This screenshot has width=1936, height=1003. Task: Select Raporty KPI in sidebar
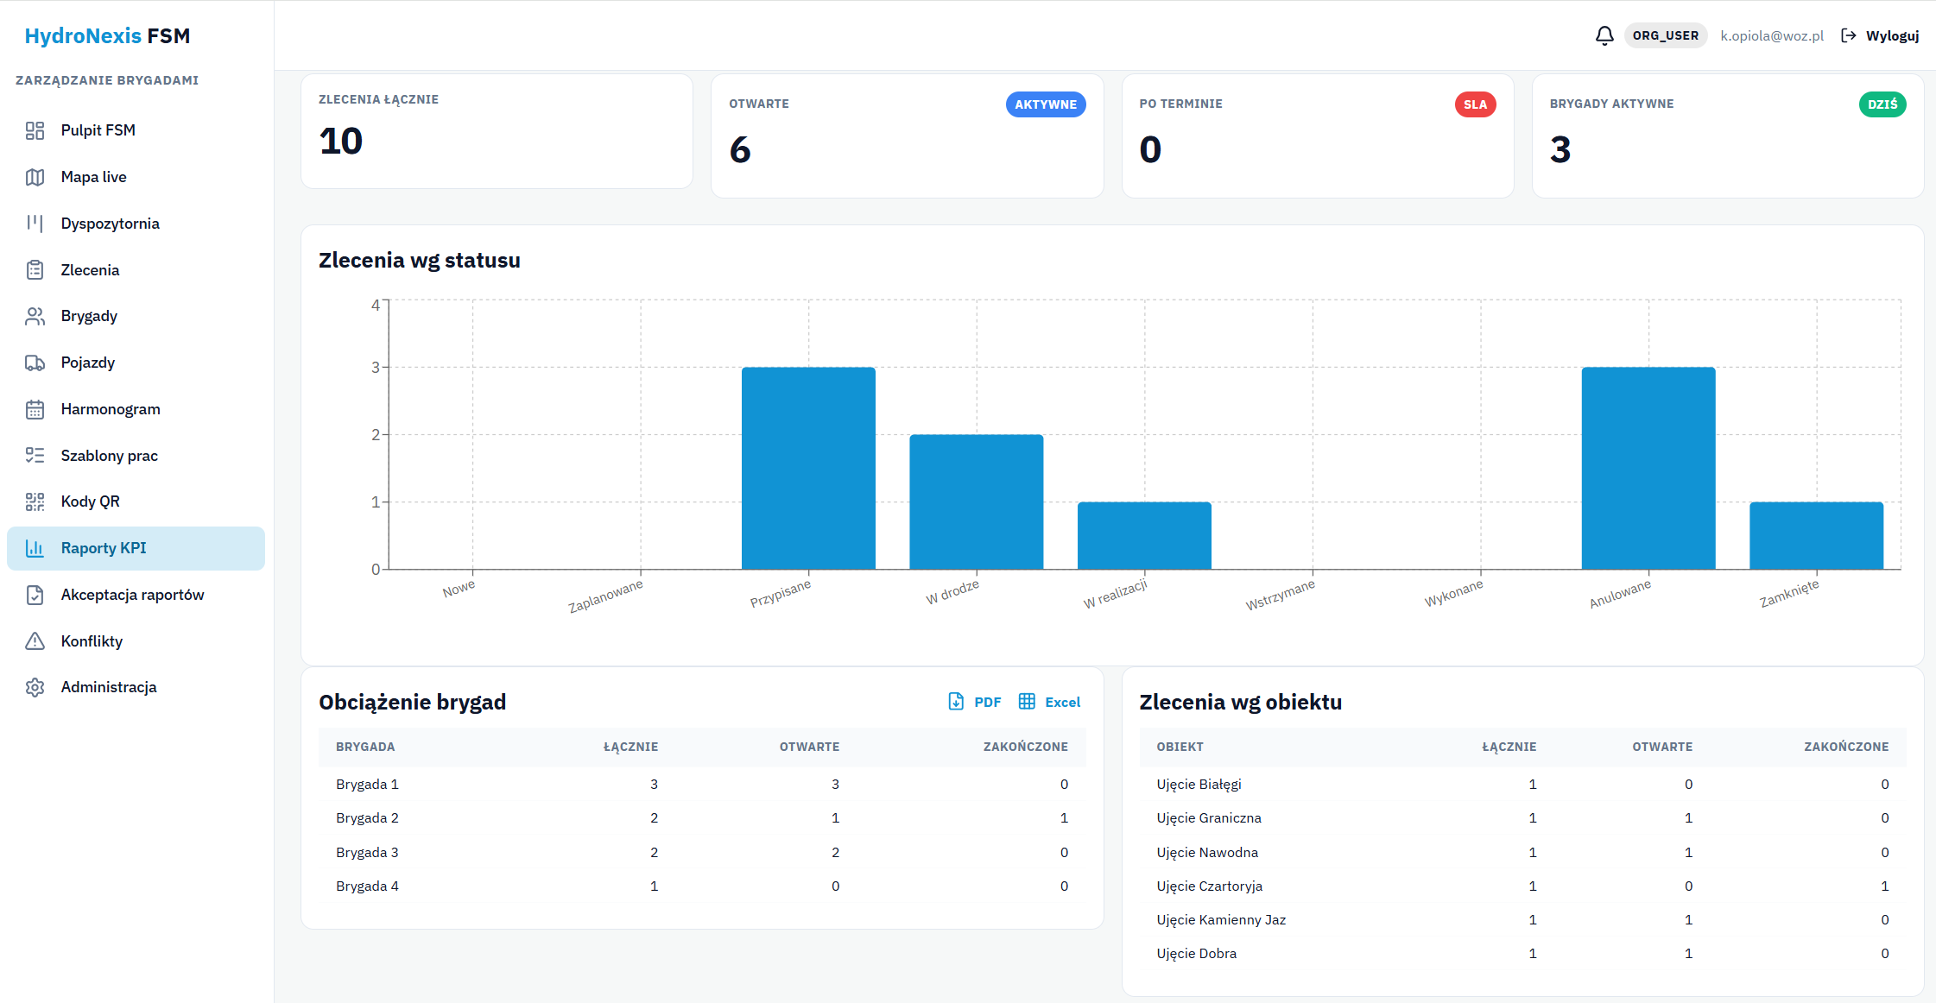136,548
